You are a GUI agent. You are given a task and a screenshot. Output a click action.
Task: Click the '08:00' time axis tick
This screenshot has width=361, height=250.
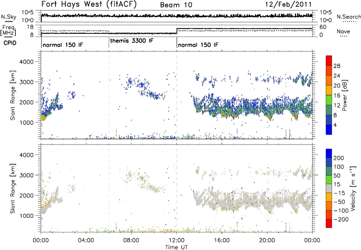131,241
